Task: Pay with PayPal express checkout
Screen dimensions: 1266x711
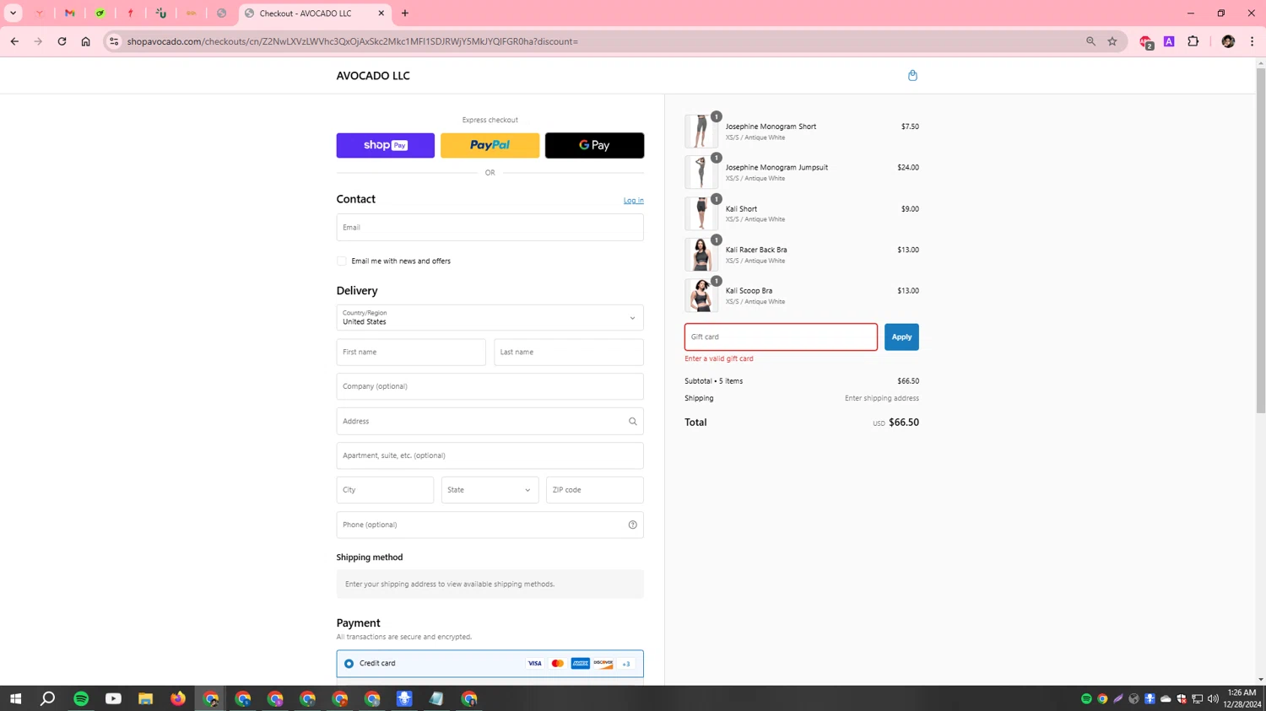Action: (490, 145)
